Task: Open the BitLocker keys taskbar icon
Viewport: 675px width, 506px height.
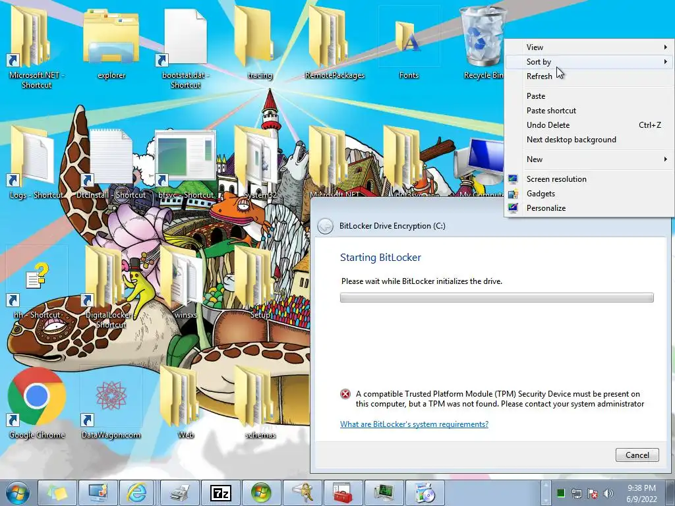Action: point(302,493)
